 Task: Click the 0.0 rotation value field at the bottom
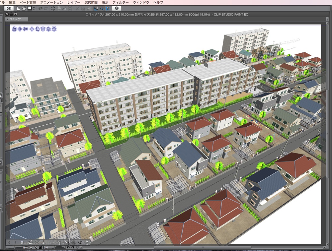coord(46,248)
